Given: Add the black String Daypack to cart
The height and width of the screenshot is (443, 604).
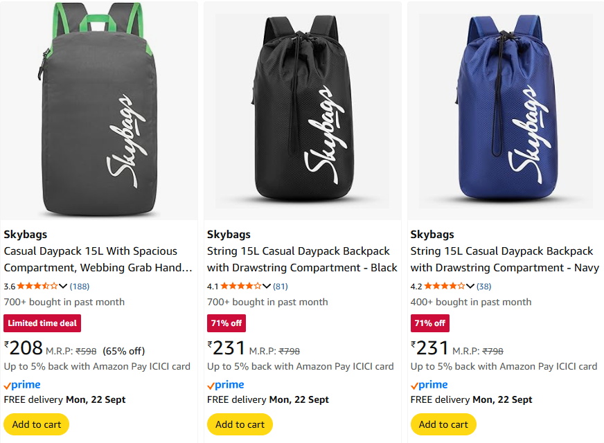Looking at the screenshot, I should (x=240, y=424).
